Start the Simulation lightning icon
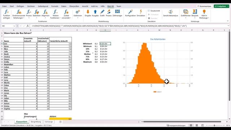This screenshot has width=231, height=130. click(x=141, y=13)
